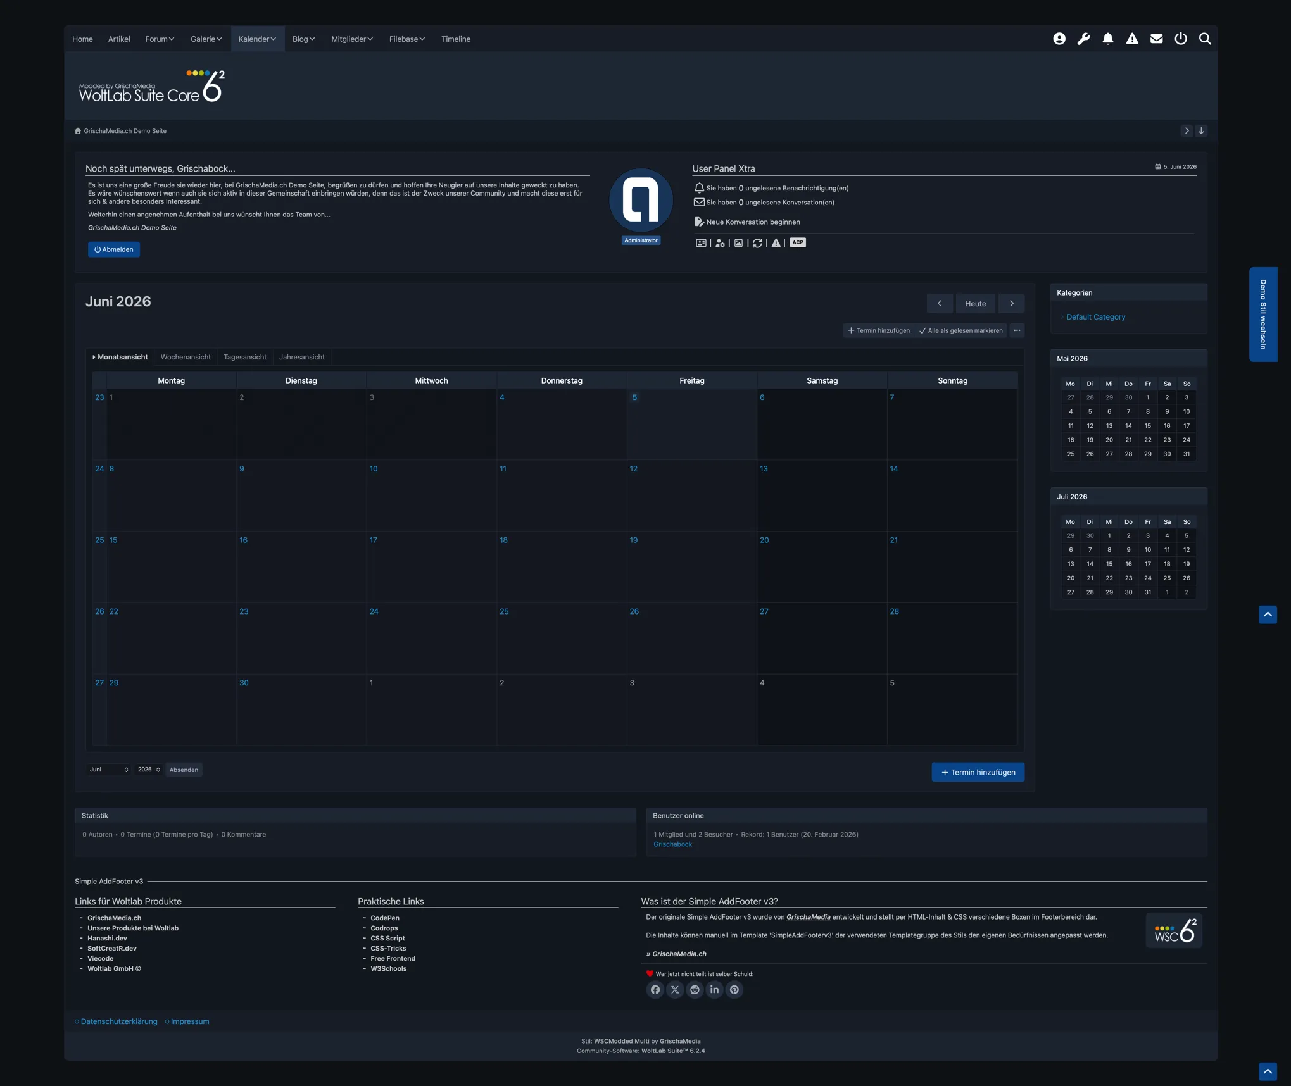Click the profile card icon in User Panel
1291x1086 pixels.
[x=701, y=243]
